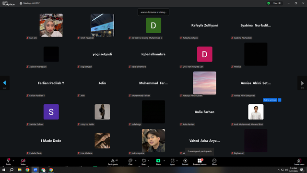Select Andi Muhammad Ahwanul Bisri's photo

[x=256, y=112]
